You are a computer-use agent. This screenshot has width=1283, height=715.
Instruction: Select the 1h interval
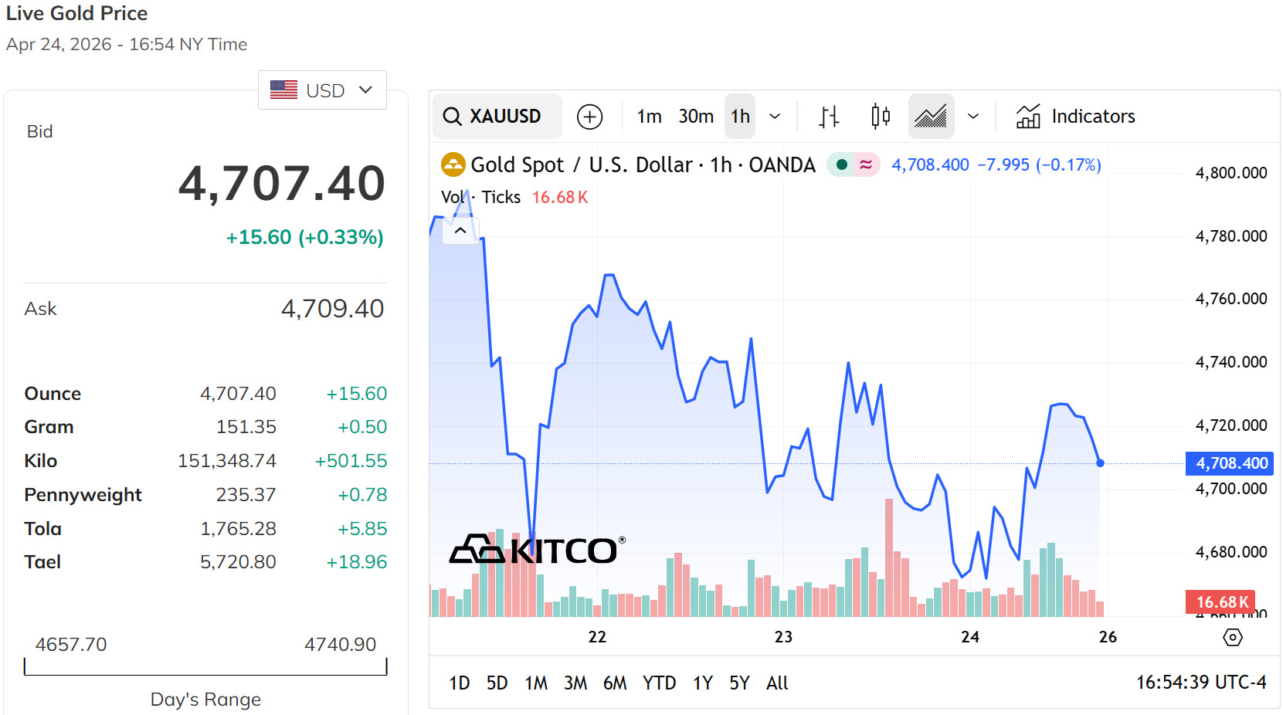pos(740,117)
